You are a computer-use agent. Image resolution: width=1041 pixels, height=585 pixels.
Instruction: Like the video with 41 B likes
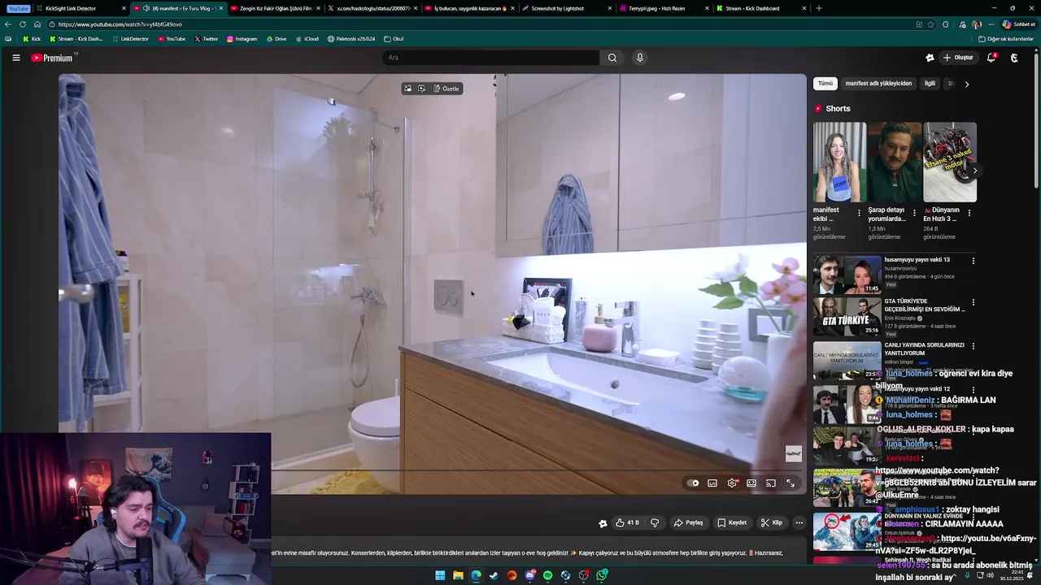coord(627,522)
